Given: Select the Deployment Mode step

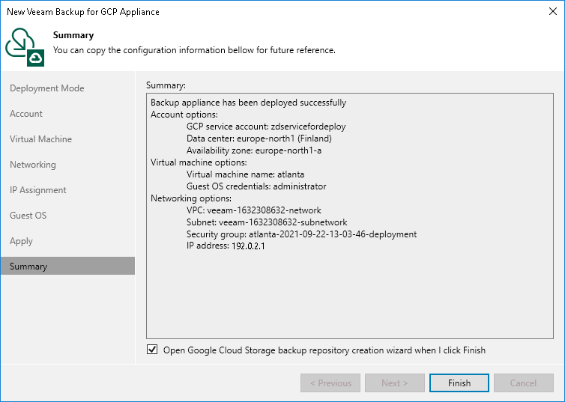Looking at the screenshot, I should pos(47,88).
